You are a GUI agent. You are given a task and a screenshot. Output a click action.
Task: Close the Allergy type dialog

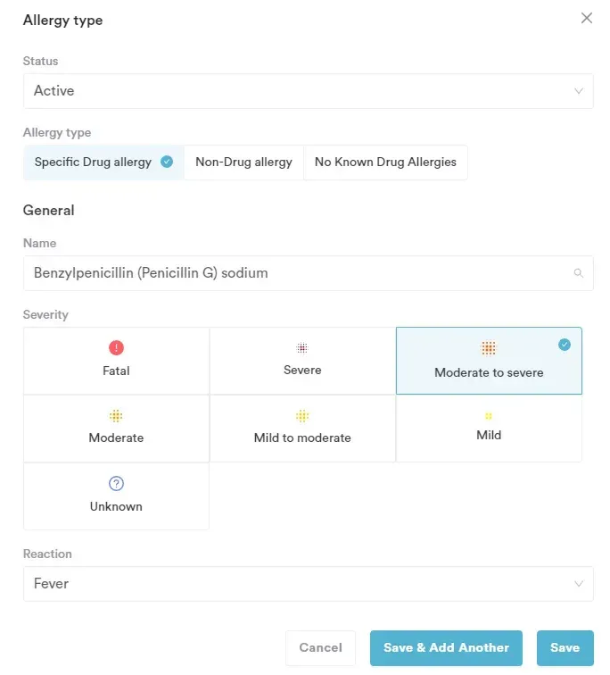pyautogui.click(x=586, y=19)
